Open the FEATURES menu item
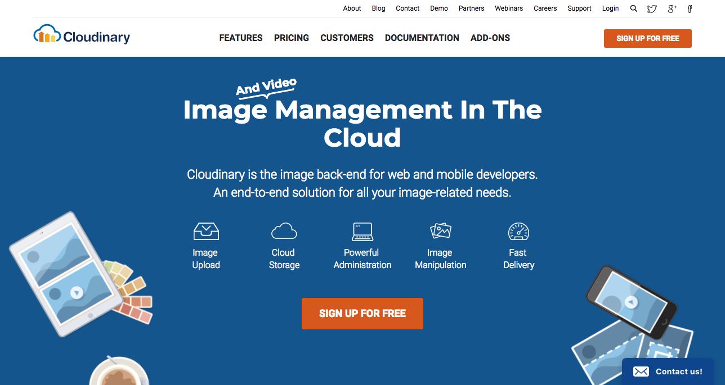 click(x=241, y=38)
